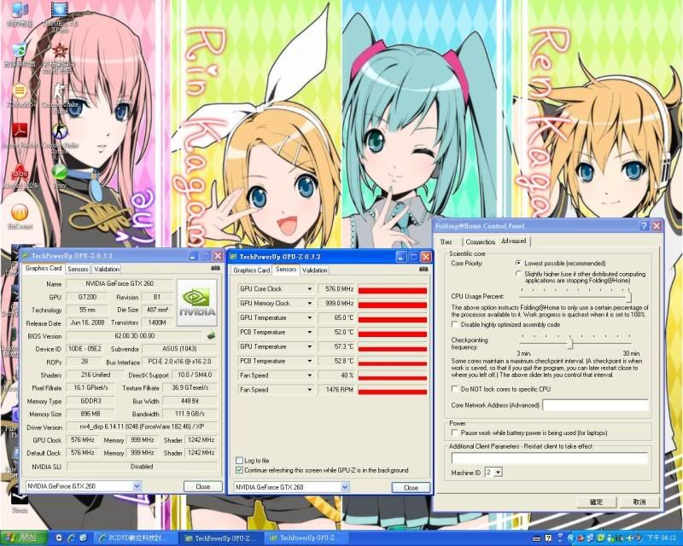Click the Checkpointing frequency slider handle
This screenshot has height=546, width=683.
click(x=569, y=343)
